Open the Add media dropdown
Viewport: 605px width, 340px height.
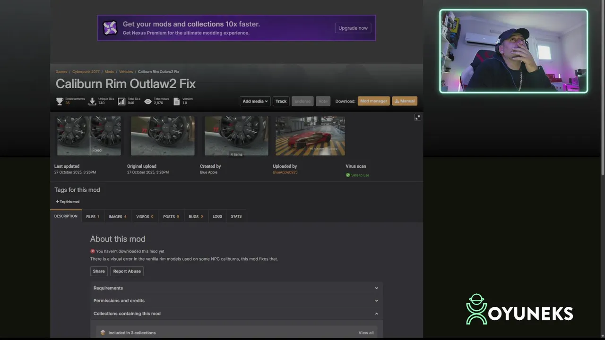pyautogui.click(x=255, y=101)
